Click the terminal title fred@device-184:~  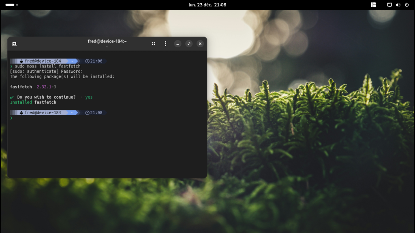coord(107,41)
